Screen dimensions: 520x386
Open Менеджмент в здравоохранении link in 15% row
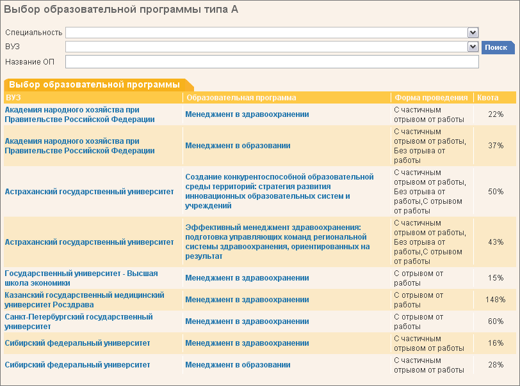pyautogui.click(x=247, y=278)
